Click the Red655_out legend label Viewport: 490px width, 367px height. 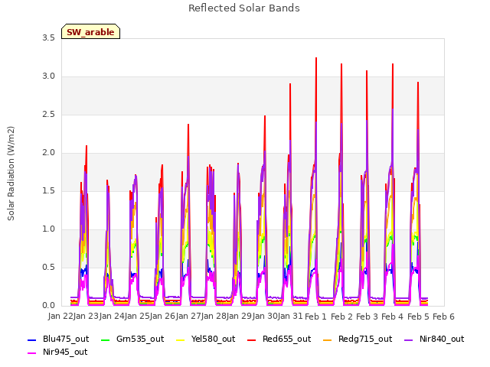tap(286, 339)
